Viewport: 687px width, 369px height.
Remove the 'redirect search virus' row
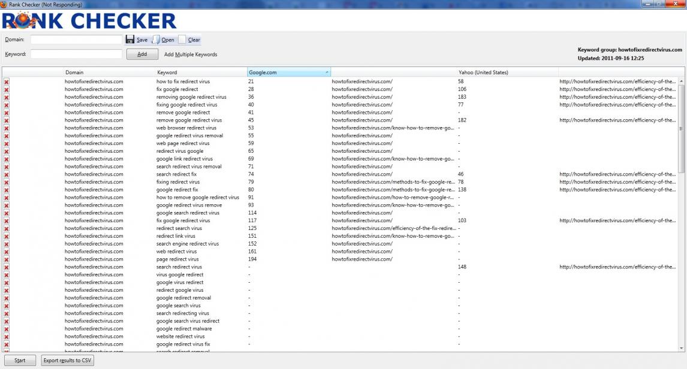[x=7, y=228]
